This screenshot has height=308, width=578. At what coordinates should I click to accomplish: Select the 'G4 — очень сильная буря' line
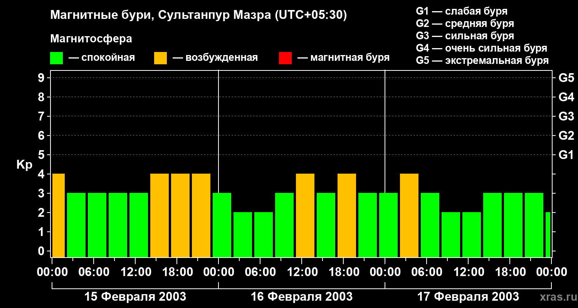[x=482, y=48]
